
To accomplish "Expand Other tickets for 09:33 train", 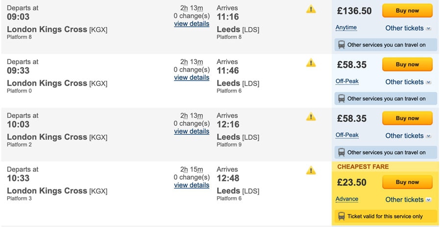I will click(408, 82).
